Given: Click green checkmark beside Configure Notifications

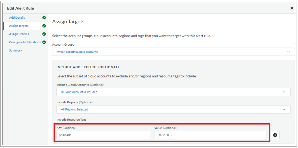Looking at the screenshot, I should (44, 42).
